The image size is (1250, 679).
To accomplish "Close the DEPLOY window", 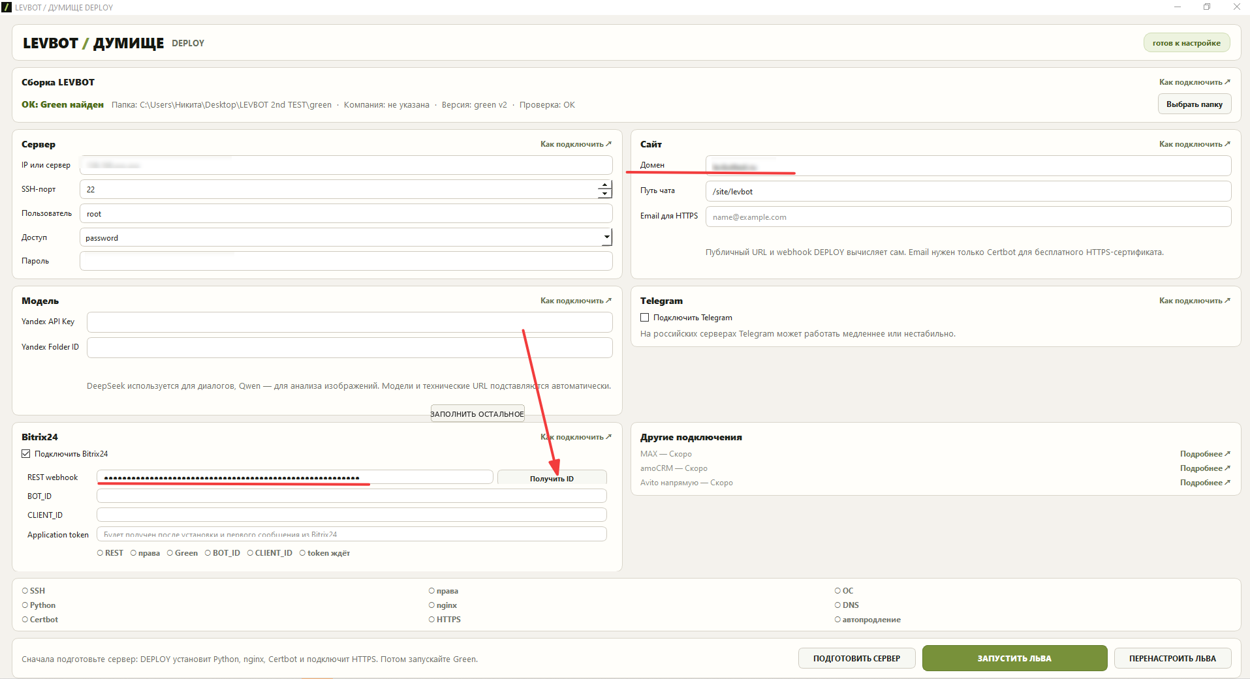I will pos(1236,7).
